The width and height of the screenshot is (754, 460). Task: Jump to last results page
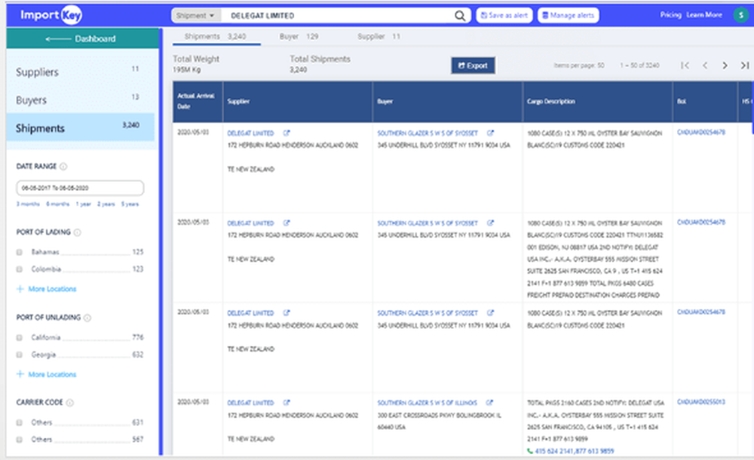(x=744, y=66)
